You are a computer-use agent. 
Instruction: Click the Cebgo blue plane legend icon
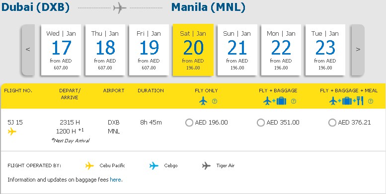(154, 166)
